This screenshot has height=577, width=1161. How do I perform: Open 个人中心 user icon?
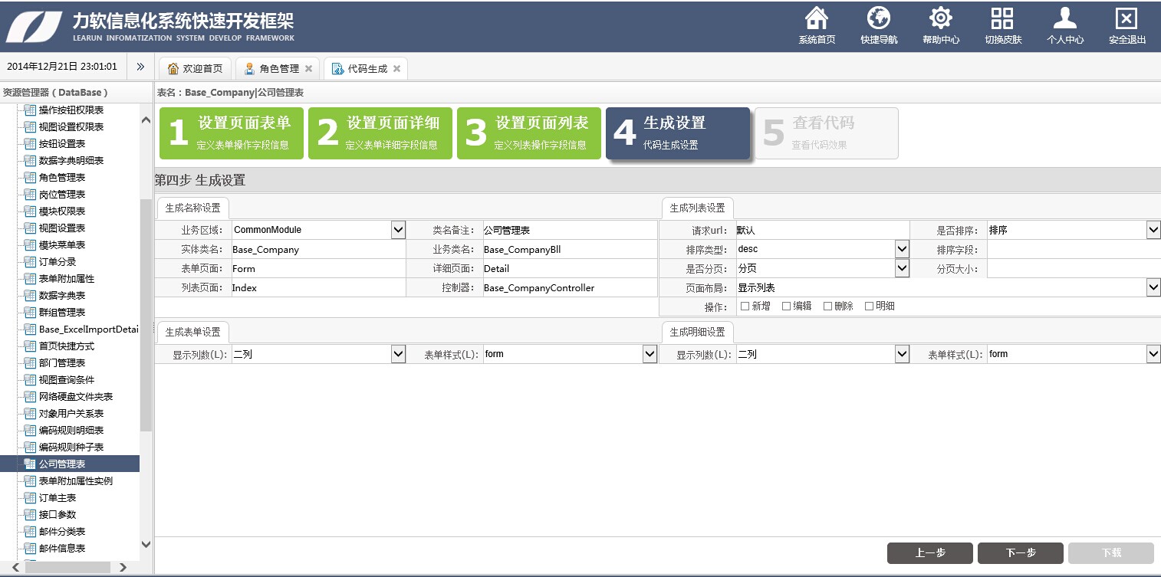point(1065,18)
